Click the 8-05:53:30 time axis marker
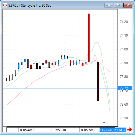 [x=58, y=130]
